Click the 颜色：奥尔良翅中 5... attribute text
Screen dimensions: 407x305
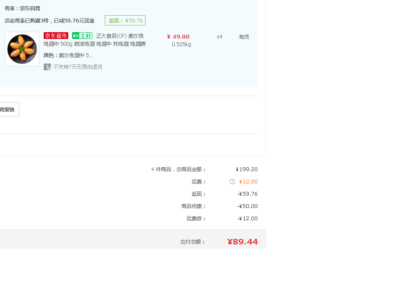(x=68, y=55)
